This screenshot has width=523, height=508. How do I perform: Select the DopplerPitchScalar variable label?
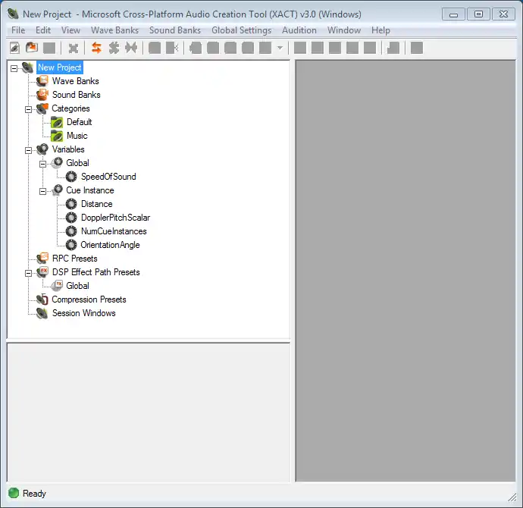(x=115, y=218)
